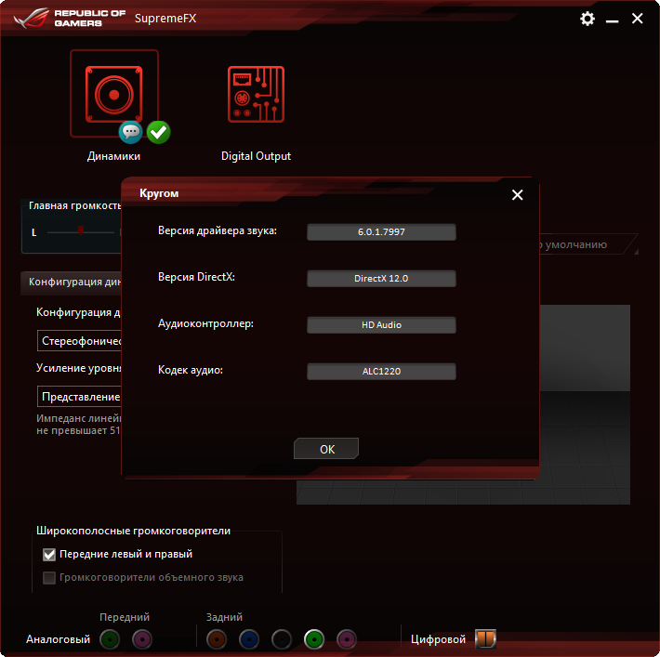Close the SupremeFX main window
This screenshot has width=660, height=657.
[638, 19]
